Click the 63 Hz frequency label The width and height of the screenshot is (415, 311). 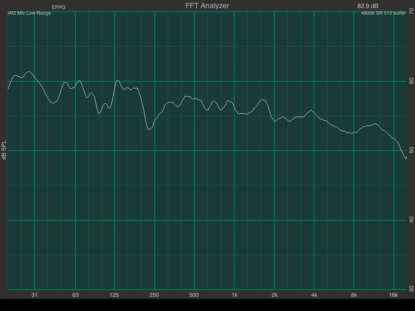75,295
